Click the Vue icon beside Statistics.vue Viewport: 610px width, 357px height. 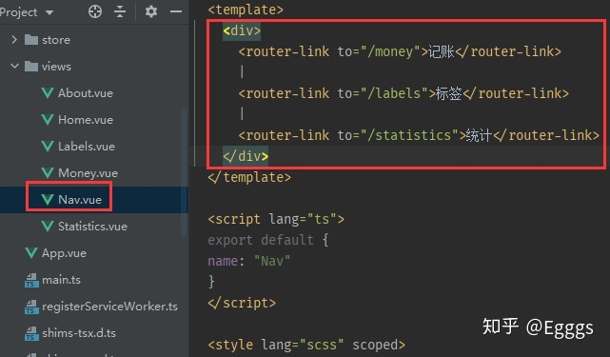[48, 227]
